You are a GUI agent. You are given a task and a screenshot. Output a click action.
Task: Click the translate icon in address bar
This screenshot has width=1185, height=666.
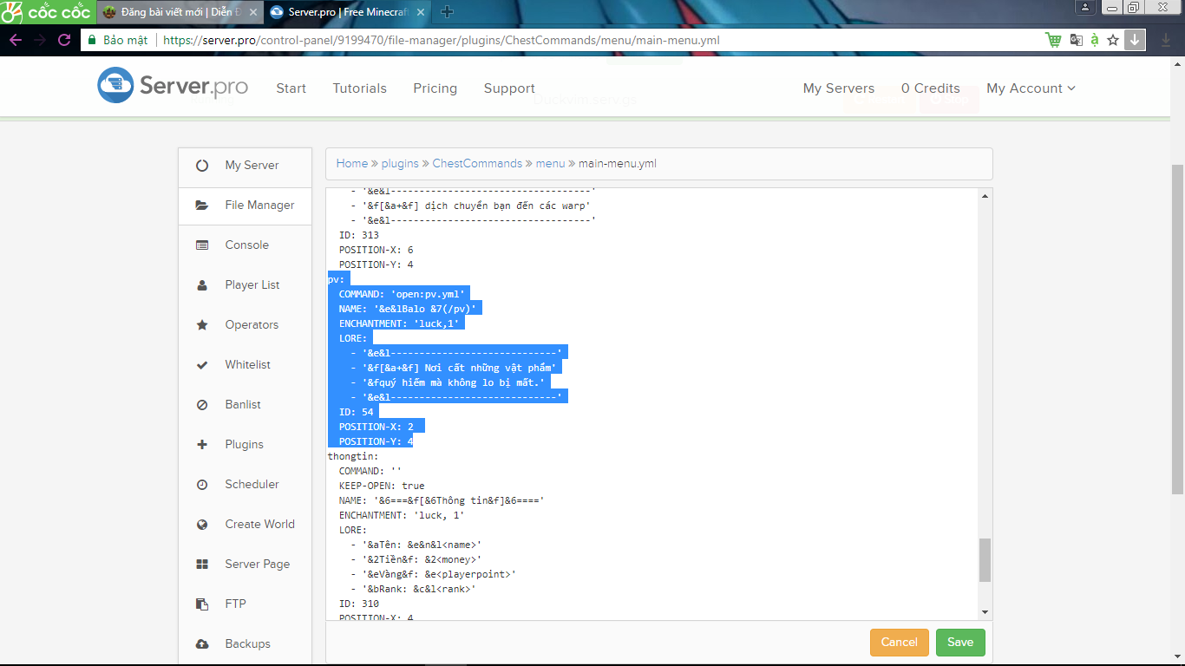1077,40
